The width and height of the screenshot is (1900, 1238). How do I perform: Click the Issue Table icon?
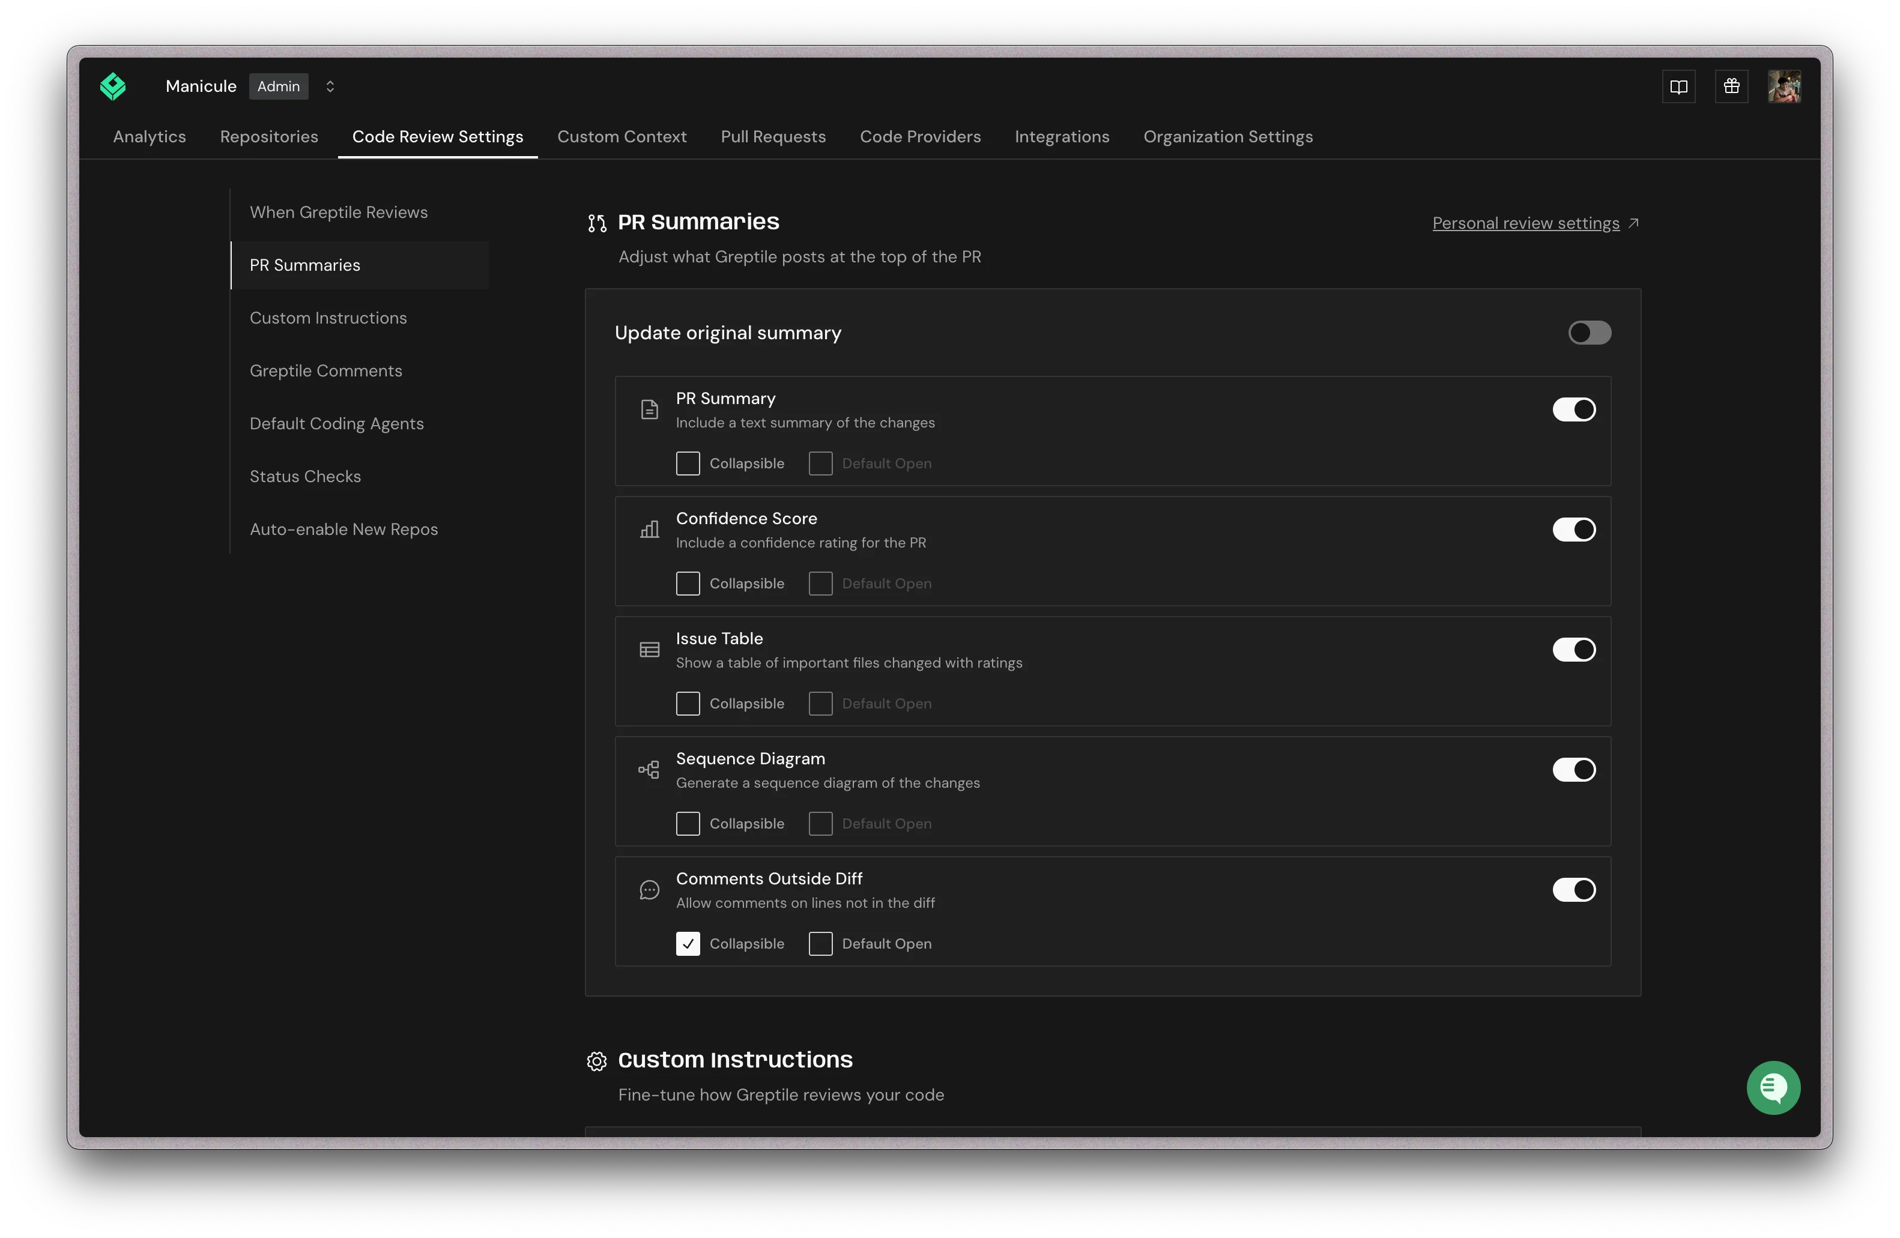pyautogui.click(x=649, y=650)
